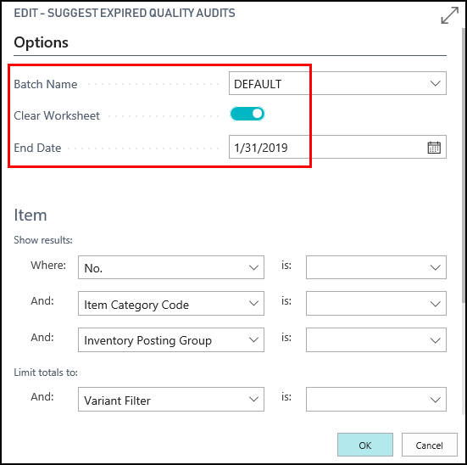This screenshot has width=467, height=465.
Task: Click the End Date label
Action: [37, 148]
